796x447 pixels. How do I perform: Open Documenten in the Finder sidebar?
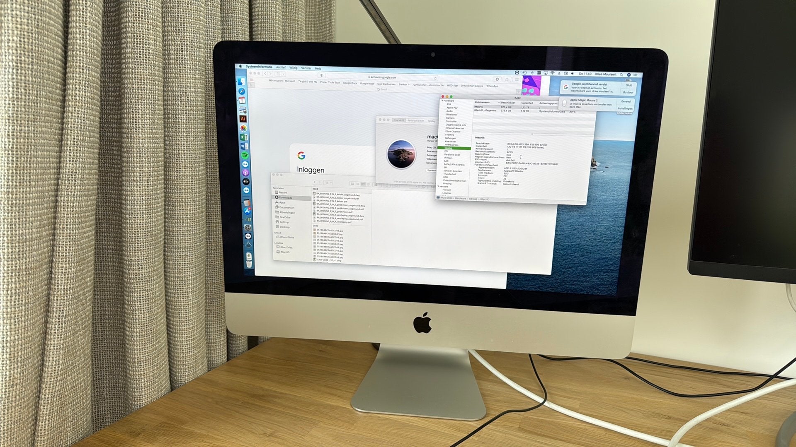(x=286, y=208)
